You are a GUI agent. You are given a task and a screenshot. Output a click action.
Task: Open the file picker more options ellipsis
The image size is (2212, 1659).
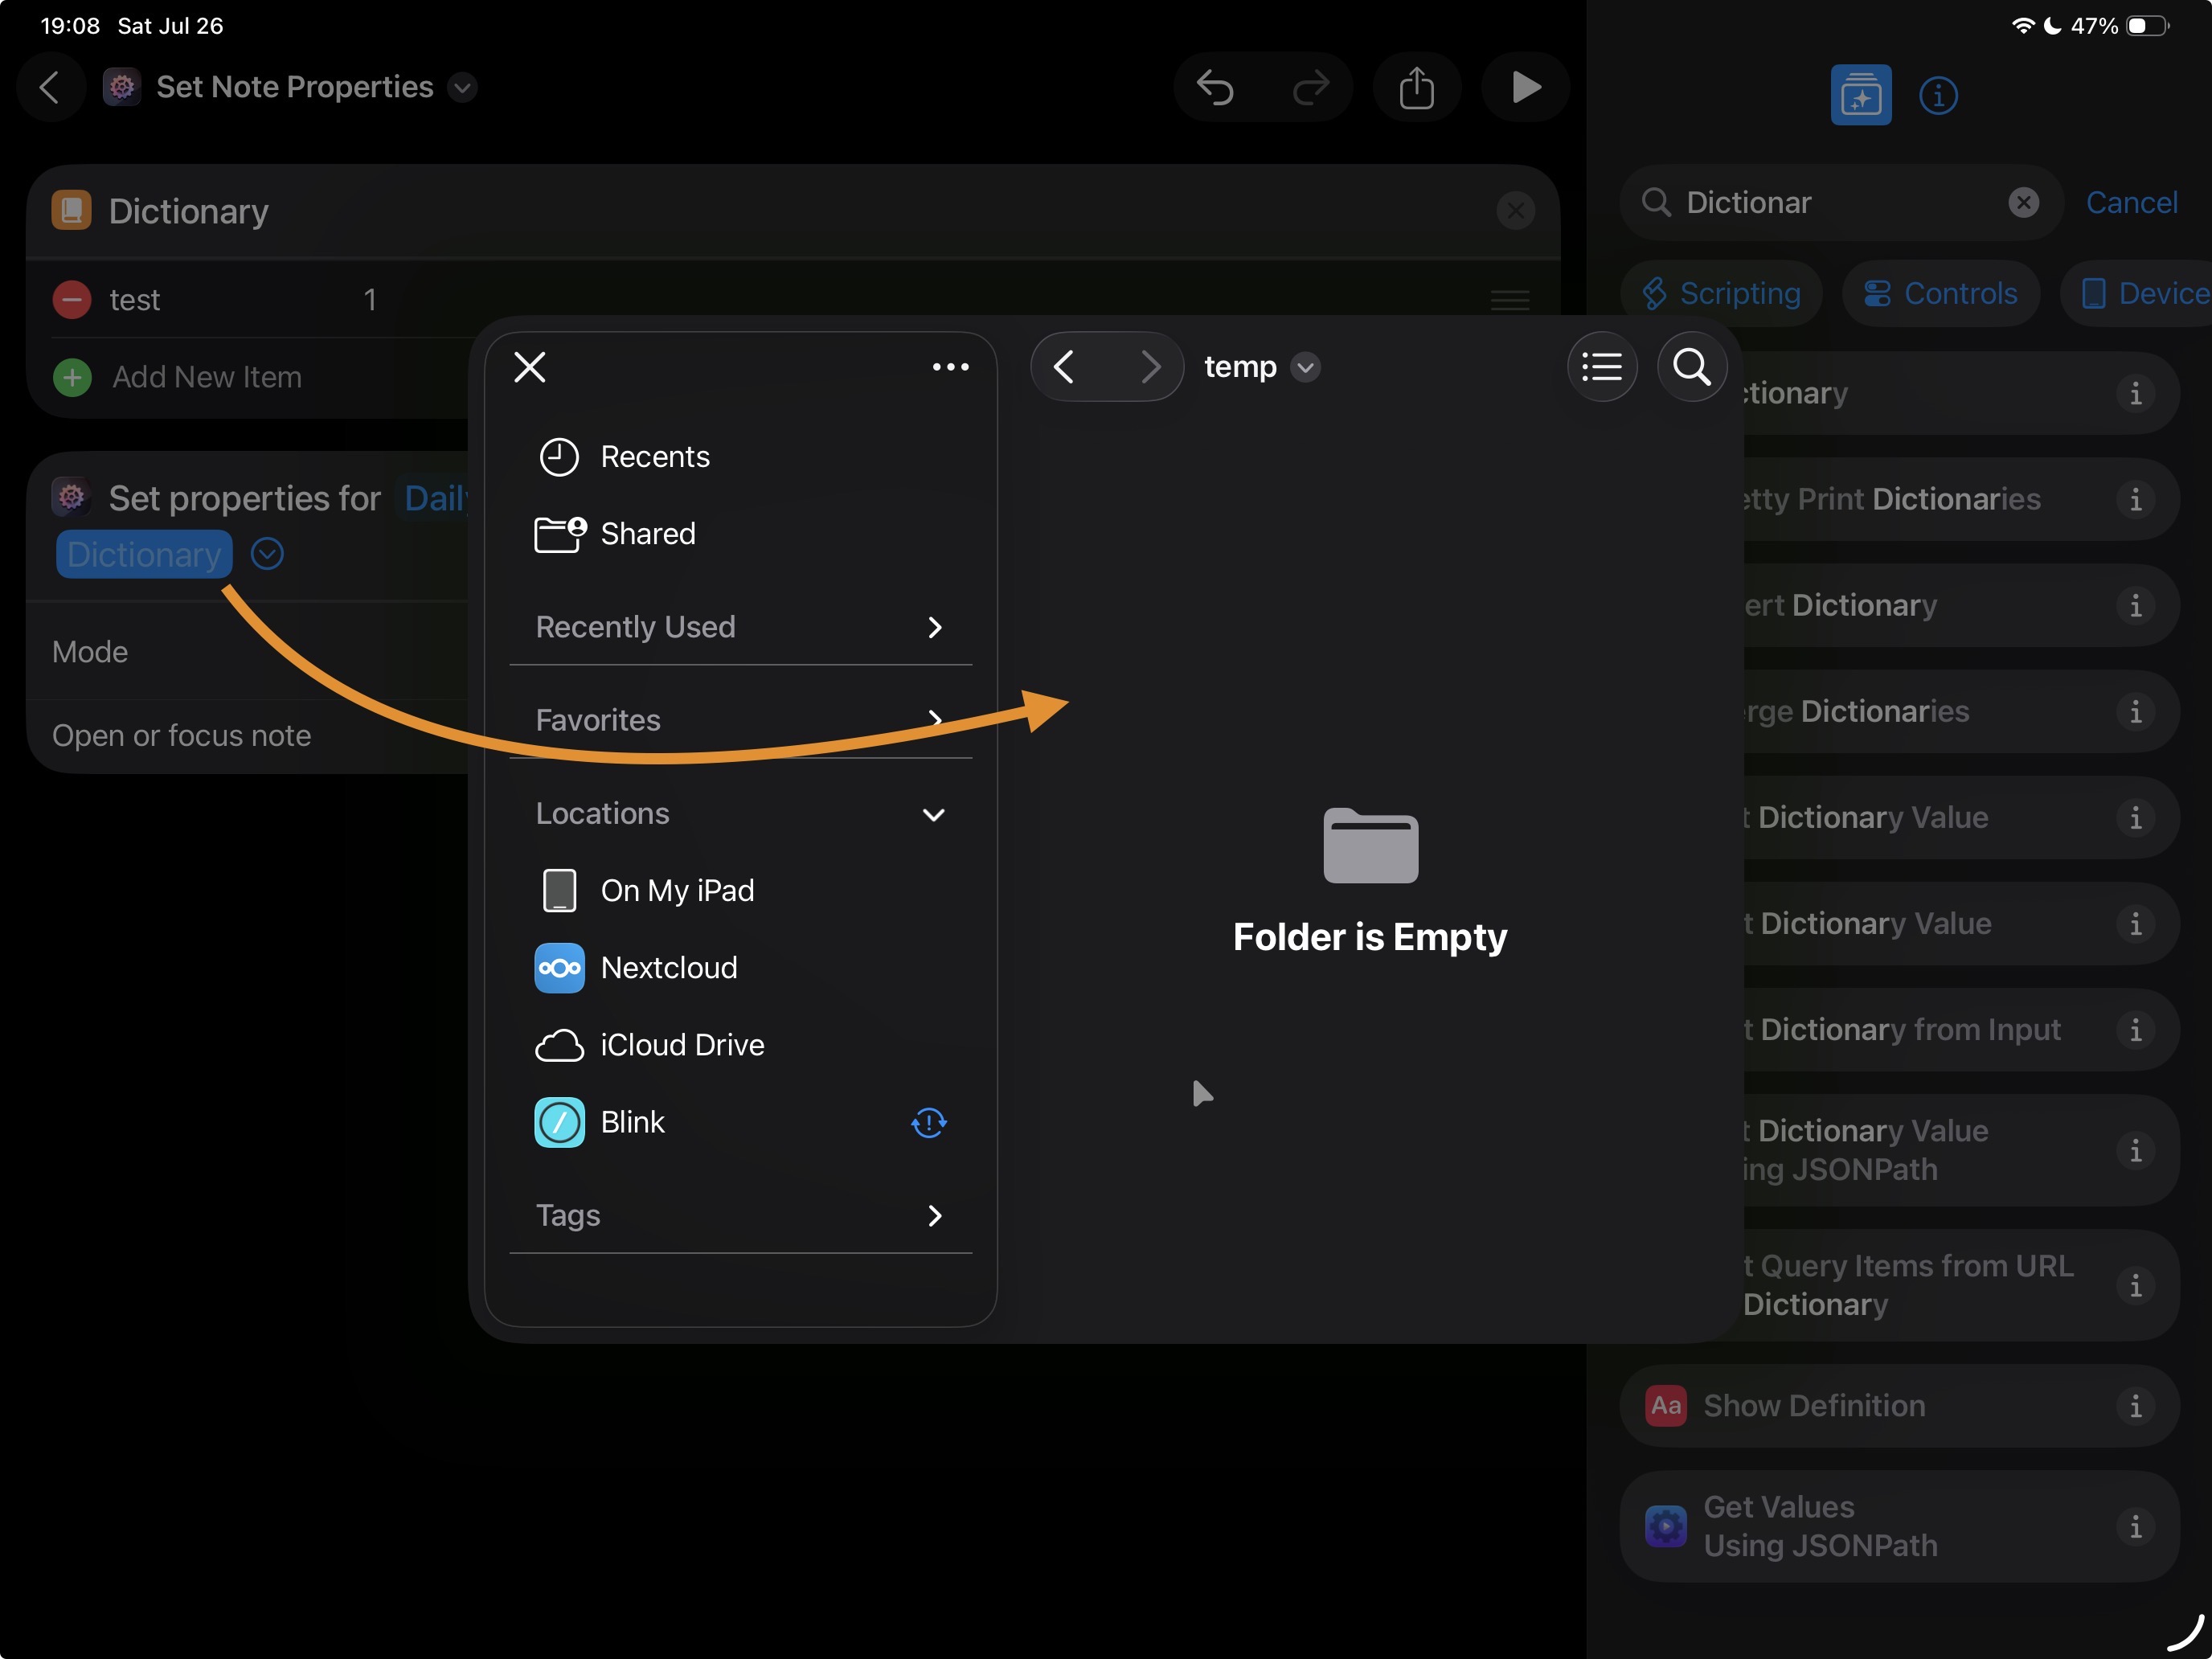click(949, 367)
